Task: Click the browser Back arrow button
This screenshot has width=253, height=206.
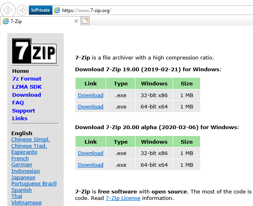Action: coord(8,10)
